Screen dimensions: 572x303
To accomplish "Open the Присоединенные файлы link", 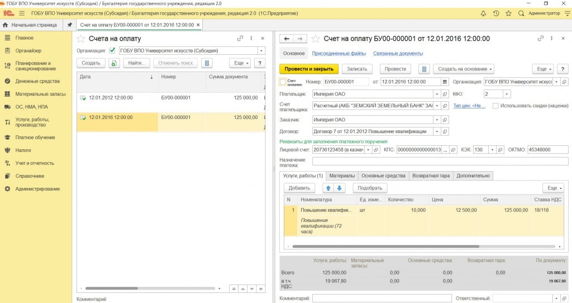I will (x=339, y=54).
